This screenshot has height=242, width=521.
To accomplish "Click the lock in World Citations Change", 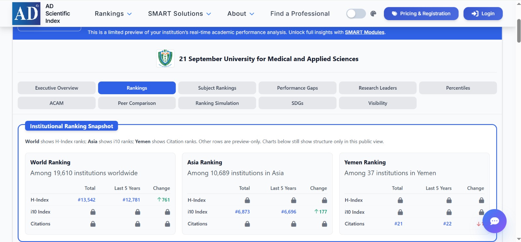I will click(167, 224).
